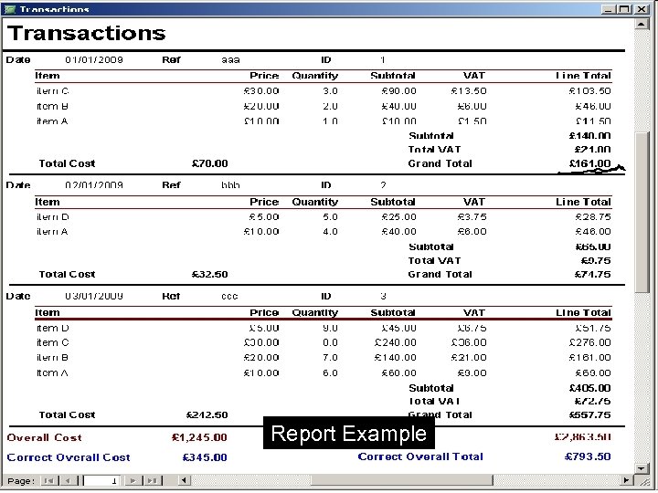Click the Overall Cost label

(45, 437)
